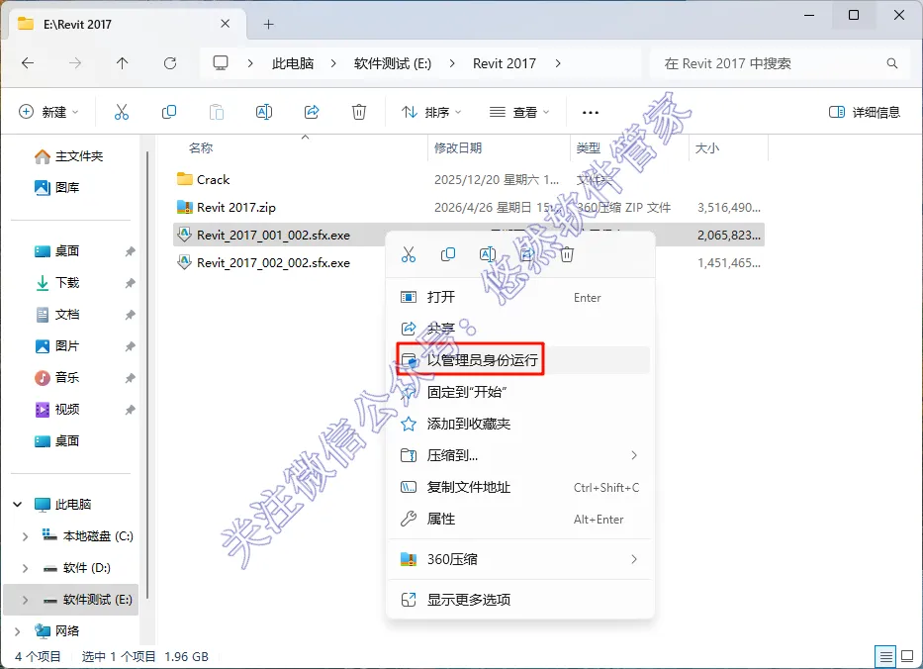Click 软件测试 (E:) in the address bar
Screen dimensions: 923x669
point(393,63)
